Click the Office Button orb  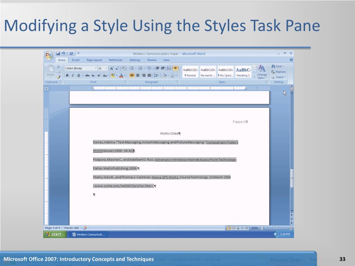tap(49, 56)
